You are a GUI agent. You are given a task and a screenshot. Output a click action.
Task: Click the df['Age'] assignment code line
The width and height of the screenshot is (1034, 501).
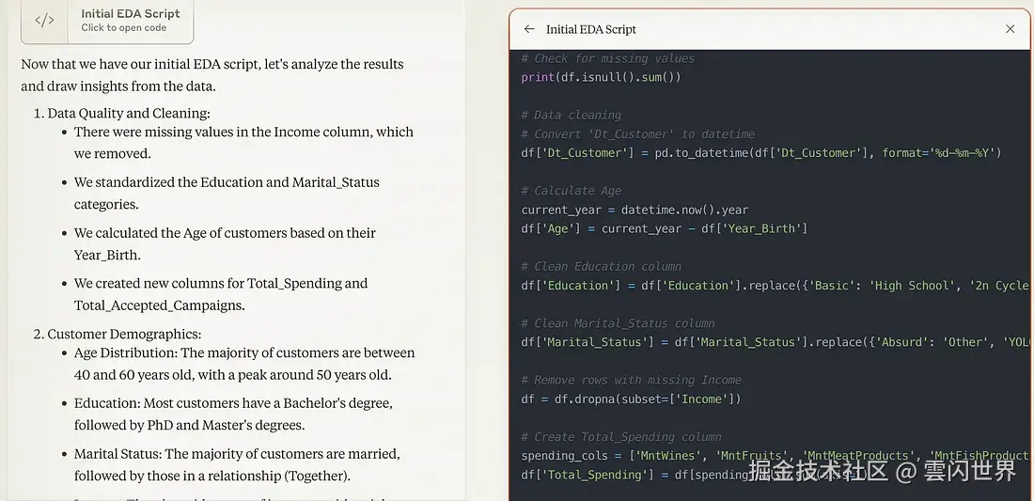(x=664, y=228)
